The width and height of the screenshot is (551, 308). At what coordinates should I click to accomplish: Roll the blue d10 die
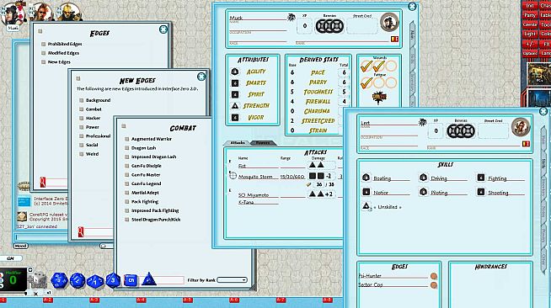point(95,281)
